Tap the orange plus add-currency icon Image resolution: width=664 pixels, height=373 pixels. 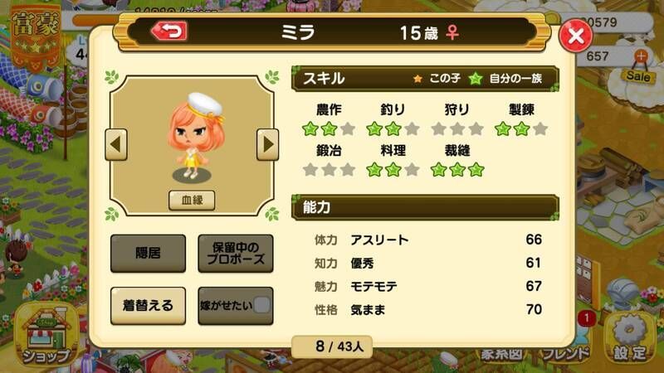point(641,56)
